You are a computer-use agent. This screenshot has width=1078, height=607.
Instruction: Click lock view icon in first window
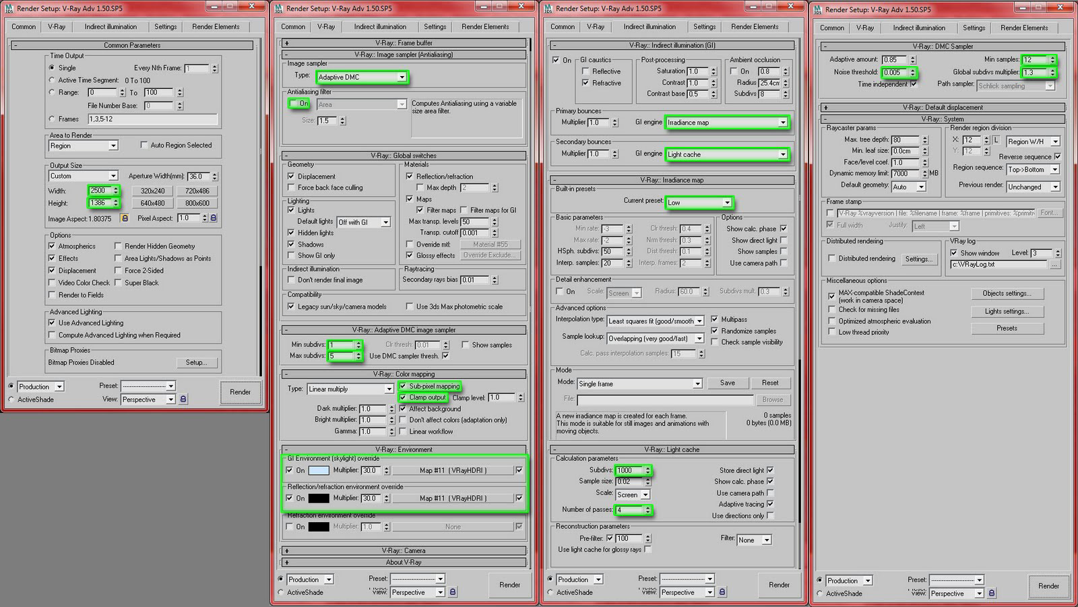coord(183,400)
